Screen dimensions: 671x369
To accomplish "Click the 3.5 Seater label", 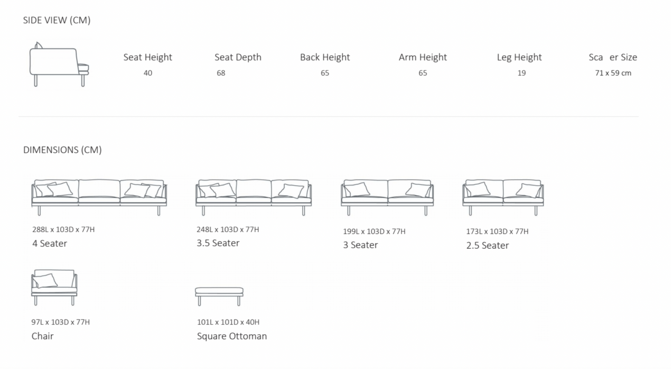I will (x=218, y=243).
